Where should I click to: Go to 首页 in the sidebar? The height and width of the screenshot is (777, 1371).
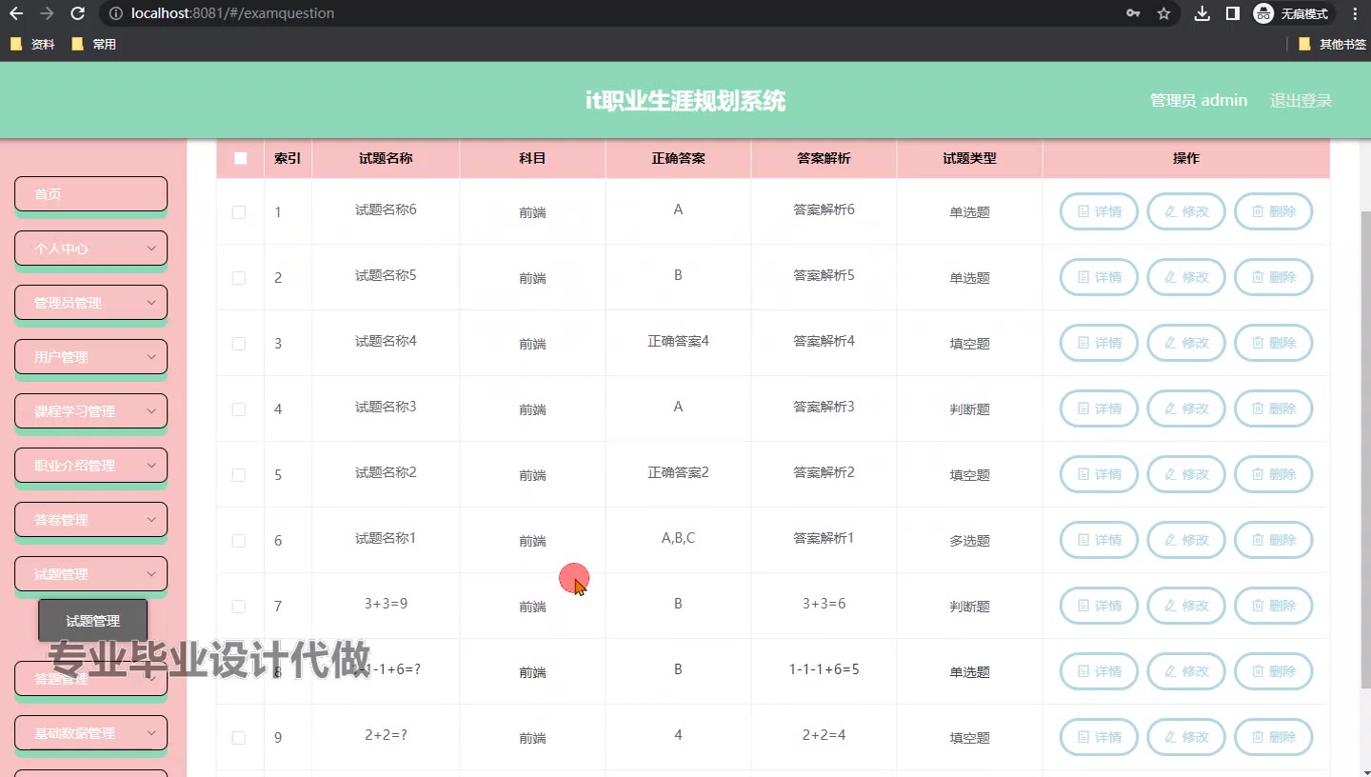coord(91,194)
